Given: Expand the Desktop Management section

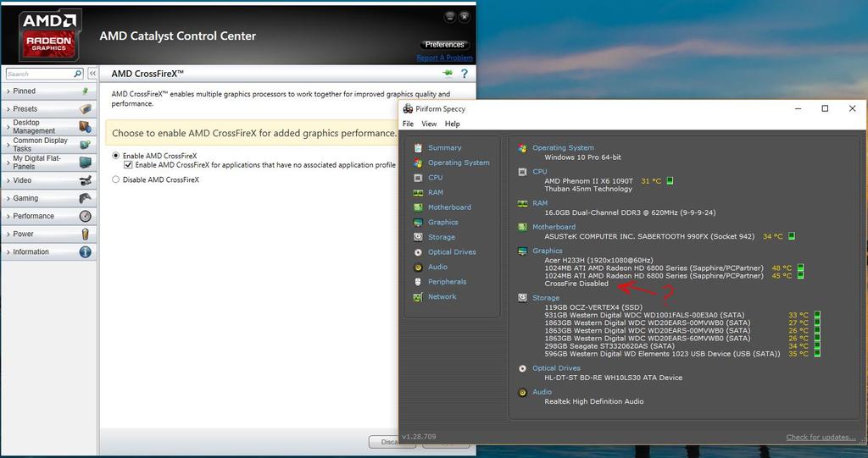Looking at the screenshot, I should [x=8, y=127].
